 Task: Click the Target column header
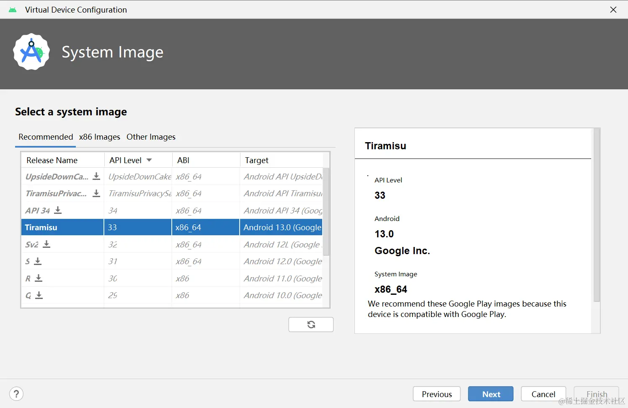coord(282,160)
